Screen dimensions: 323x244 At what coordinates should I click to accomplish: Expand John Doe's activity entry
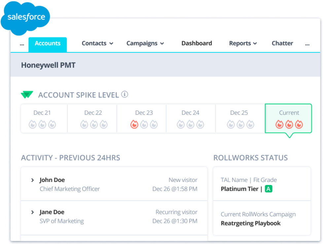(32, 180)
